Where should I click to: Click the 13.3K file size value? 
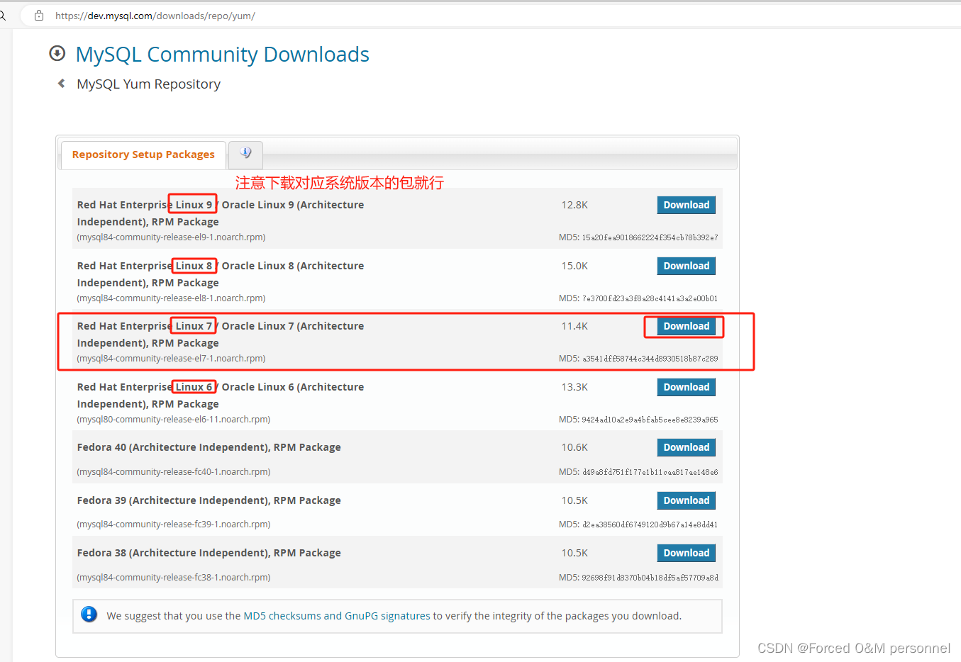point(574,387)
